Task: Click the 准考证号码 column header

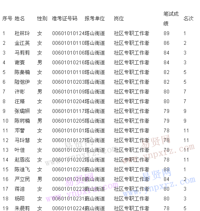Action: pyautogui.click(x=65, y=19)
